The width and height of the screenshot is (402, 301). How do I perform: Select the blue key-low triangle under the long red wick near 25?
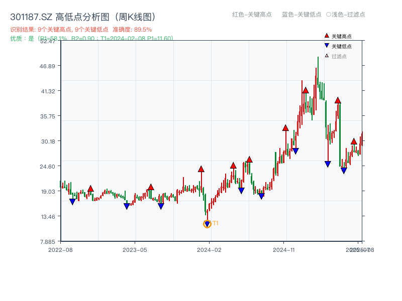coord(328,164)
